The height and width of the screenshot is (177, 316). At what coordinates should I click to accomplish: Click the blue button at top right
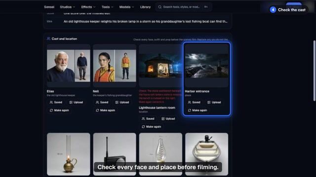pyautogui.click(x=294, y=4)
